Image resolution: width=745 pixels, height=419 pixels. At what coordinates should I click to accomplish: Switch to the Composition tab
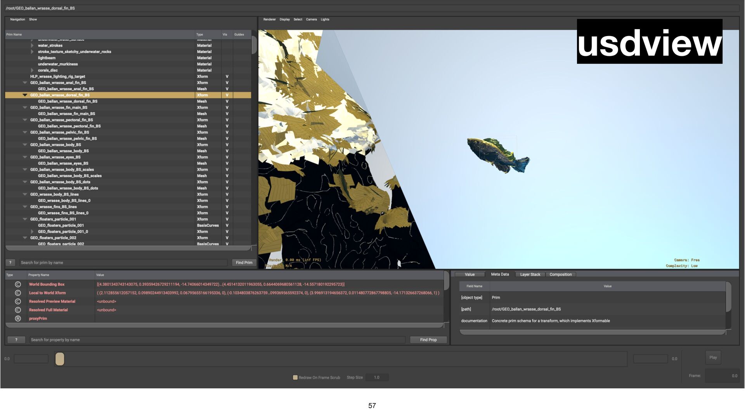[561, 275]
